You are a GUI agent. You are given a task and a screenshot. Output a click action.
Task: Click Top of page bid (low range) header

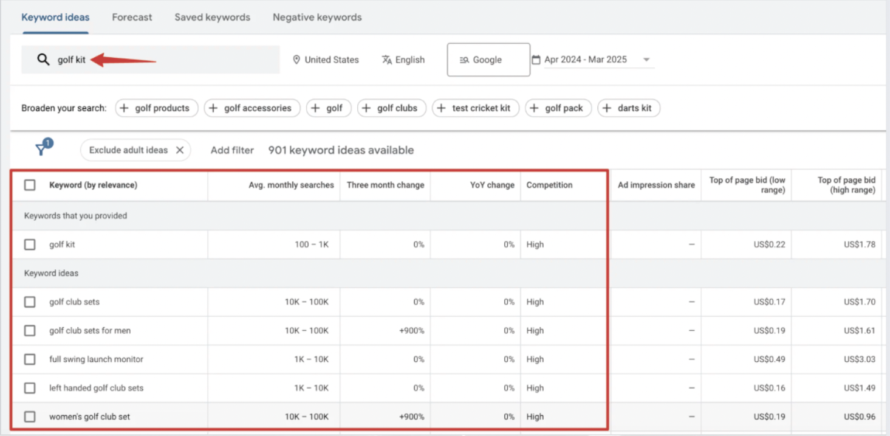point(747,185)
